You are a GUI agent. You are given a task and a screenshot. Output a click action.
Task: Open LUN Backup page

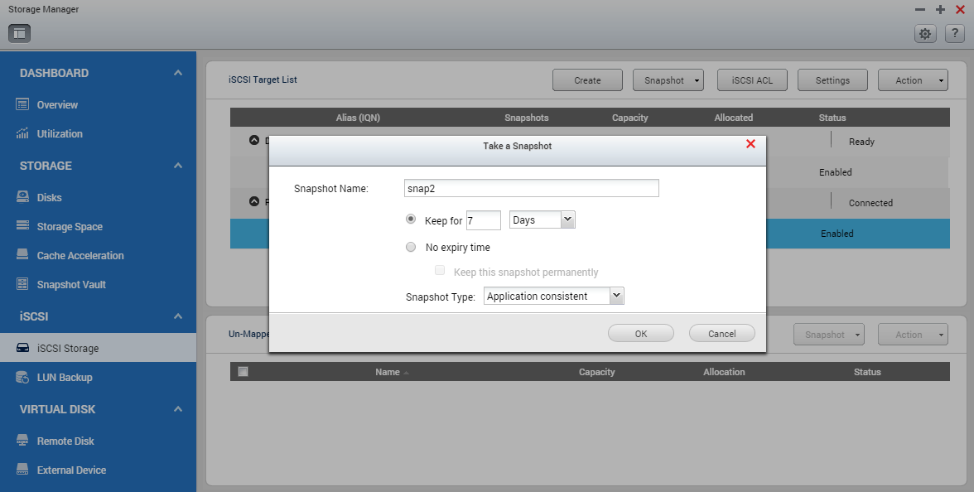(65, 377)
